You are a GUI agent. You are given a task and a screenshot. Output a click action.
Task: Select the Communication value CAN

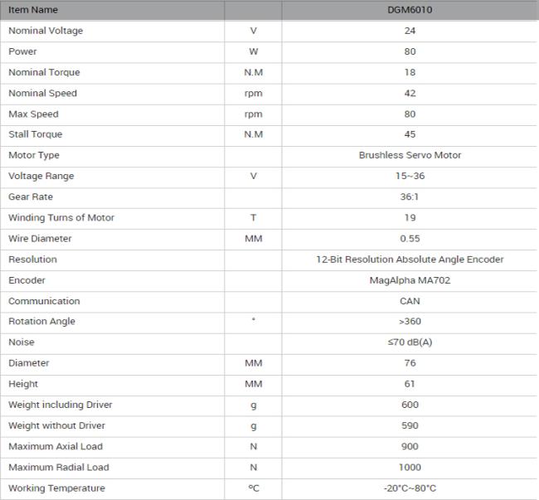tap(410, 301)
